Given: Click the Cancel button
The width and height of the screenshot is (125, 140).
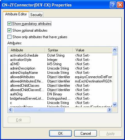Looking at the screenshot, I should [85, 134].
